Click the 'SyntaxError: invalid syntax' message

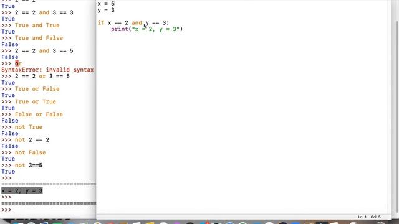(x=47, y=70)
